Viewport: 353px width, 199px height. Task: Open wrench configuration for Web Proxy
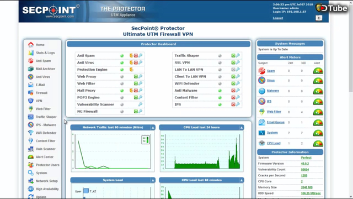pyautogui.click(x=141, y=76)
